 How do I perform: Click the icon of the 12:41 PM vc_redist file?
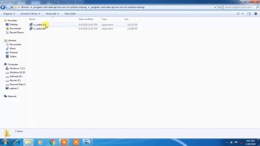point(31,29)
